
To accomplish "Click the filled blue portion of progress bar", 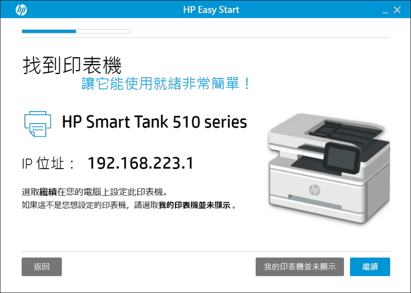I will click(49, 32).
